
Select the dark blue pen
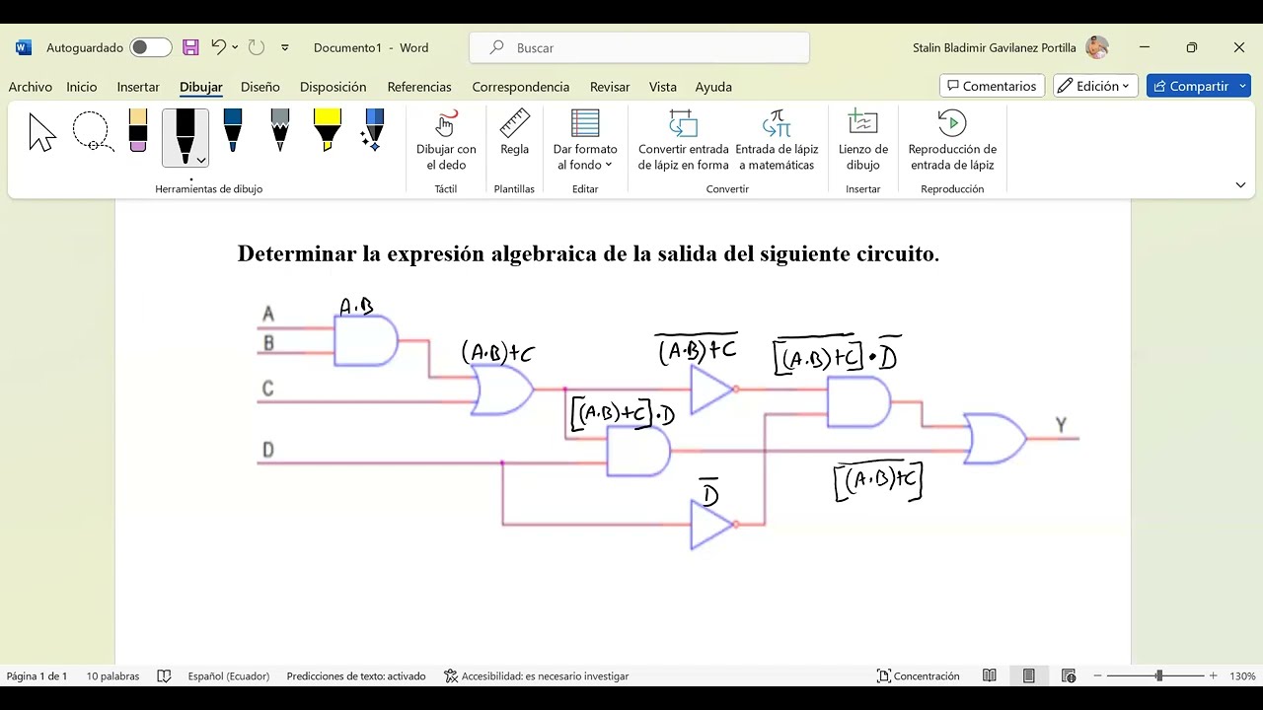click(233, 131)
